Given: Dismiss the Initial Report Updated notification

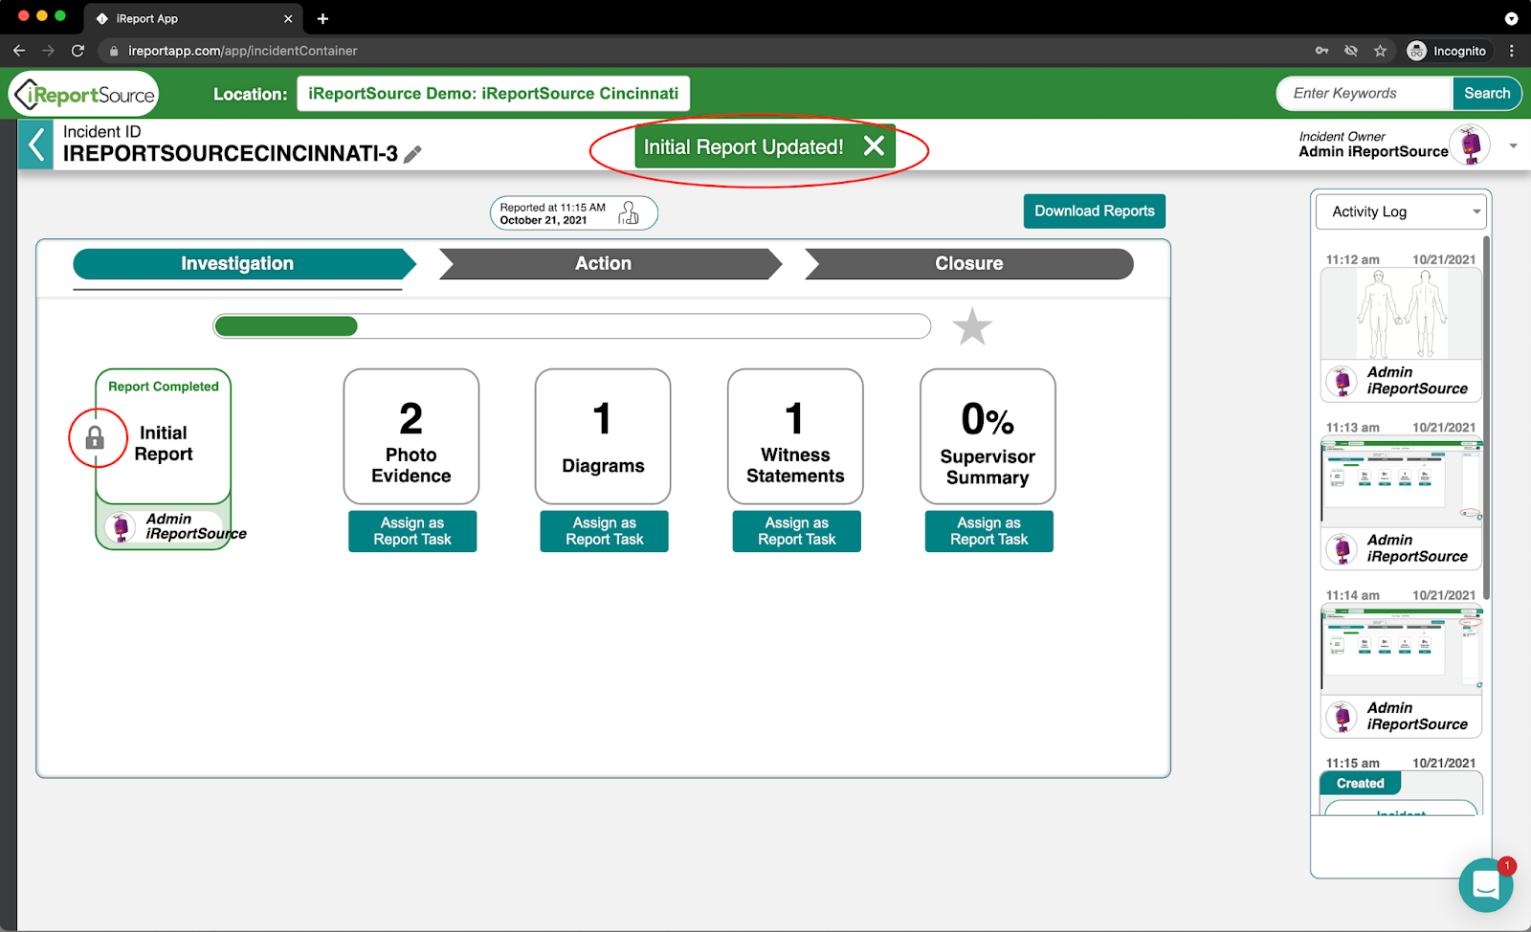Looking at the screenshot, I should (874, 145).
